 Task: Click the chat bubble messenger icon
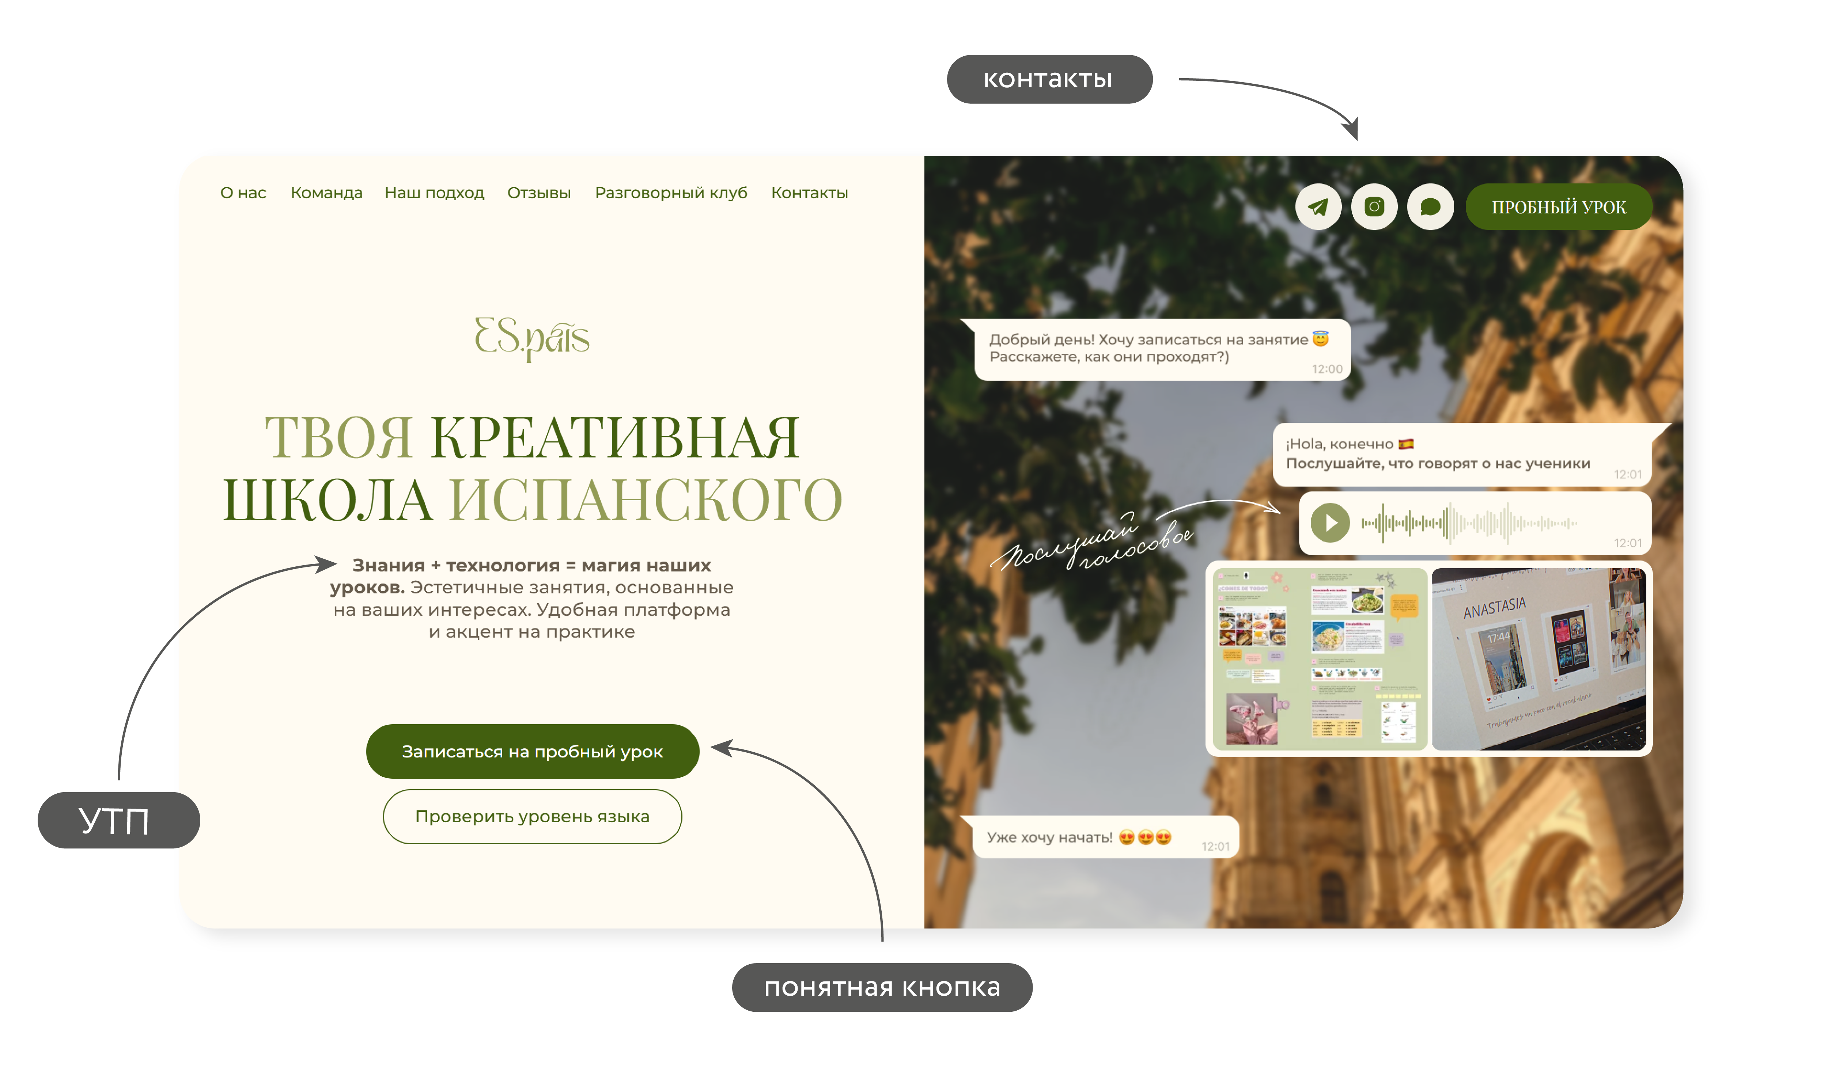click(1430, 207)
